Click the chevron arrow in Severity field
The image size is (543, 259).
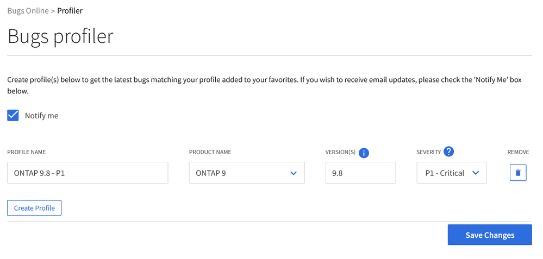(x=476, y=173)
